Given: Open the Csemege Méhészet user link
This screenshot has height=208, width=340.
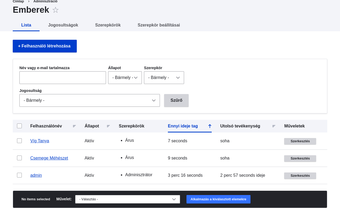Looking at the screenshot, I should (49, 158).
